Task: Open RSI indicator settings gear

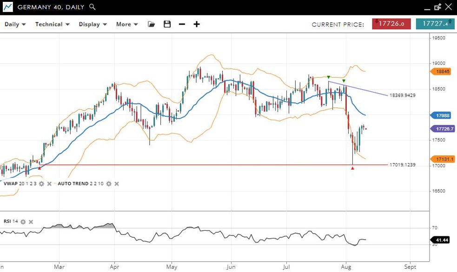Action: 23,221
